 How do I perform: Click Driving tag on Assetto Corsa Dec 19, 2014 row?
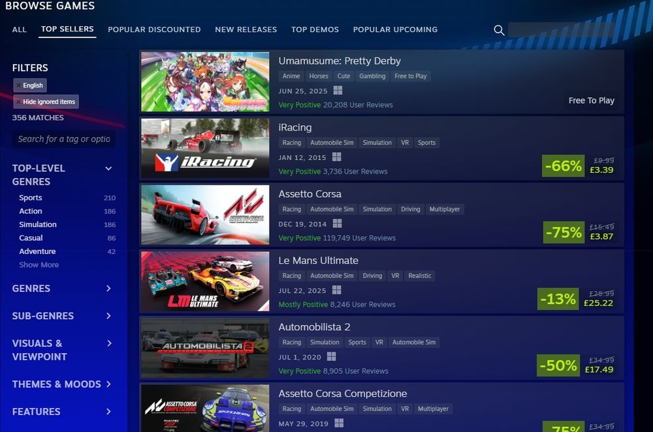tap(410, 209)
